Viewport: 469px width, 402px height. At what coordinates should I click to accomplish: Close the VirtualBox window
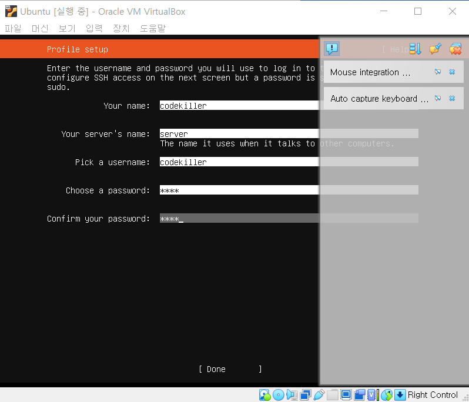click(453, 11)
